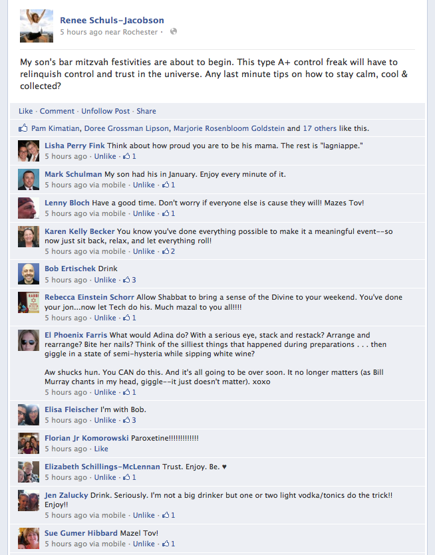The width and height of the screenshot is (435, 555).
Task: Click thumbs-up icon beside Pam Kimatian likes
Action: coord(23,128)
